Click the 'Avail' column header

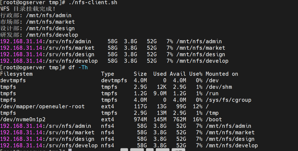point(178,74)
